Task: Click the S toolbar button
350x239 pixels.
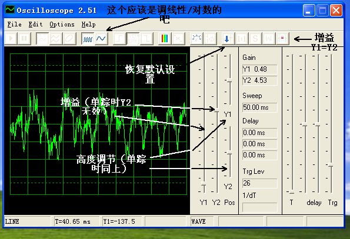Action: coord(255,39)
